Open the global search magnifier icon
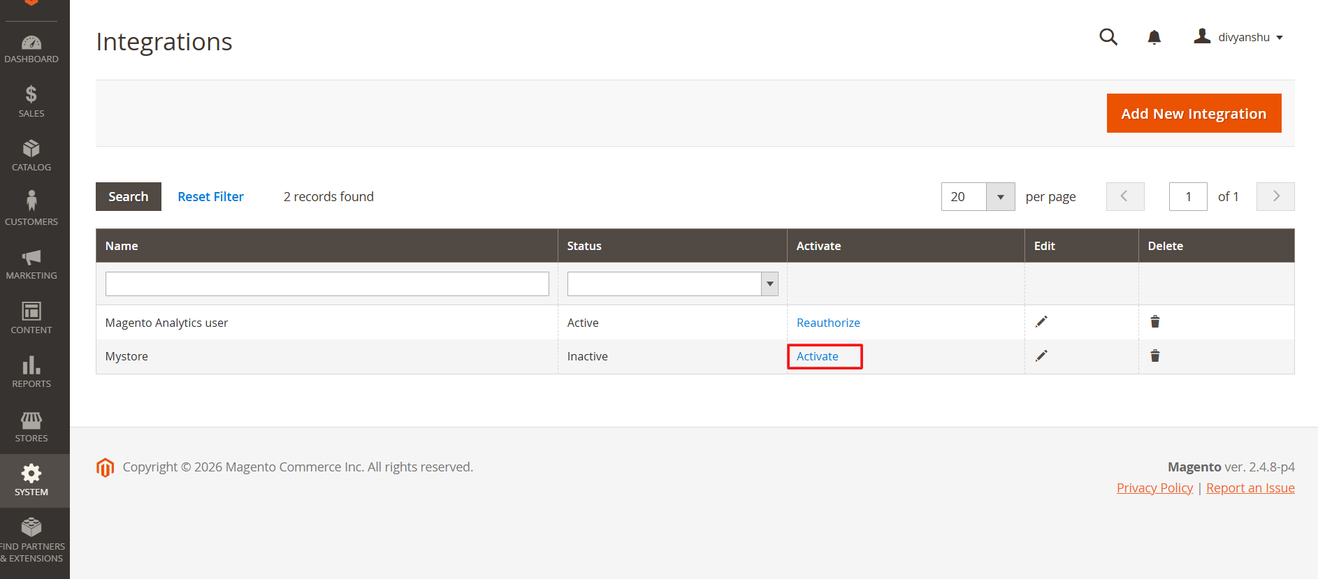This screenshot has height=579, width=1318. [x=1108, y=37]
